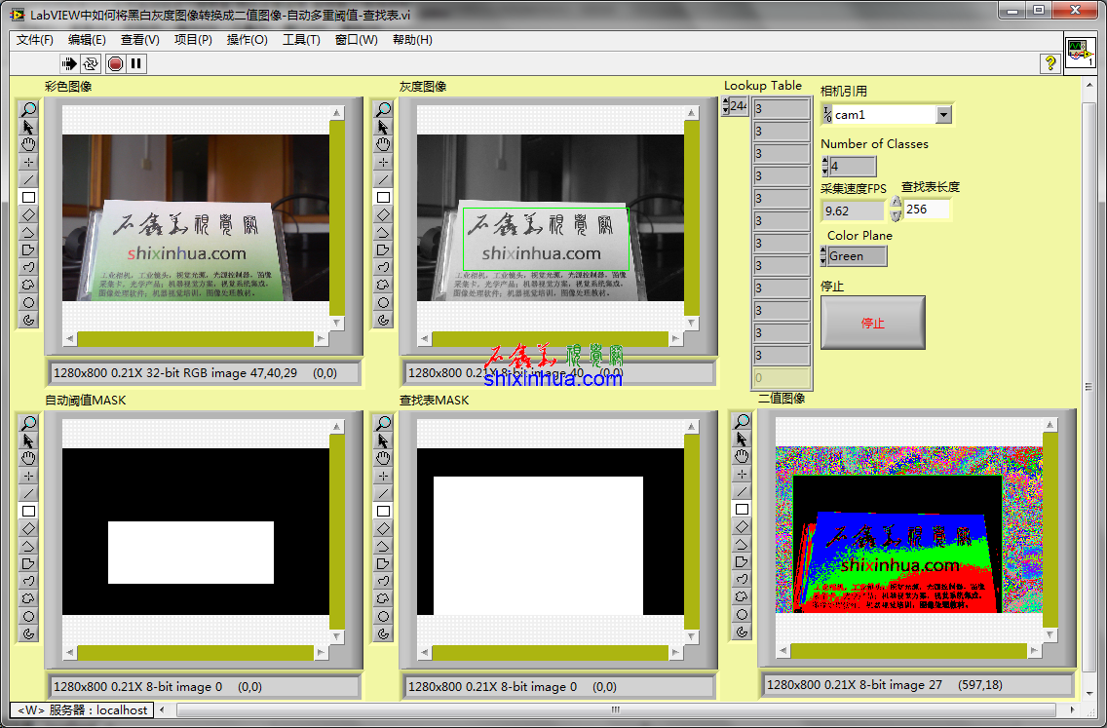Select the pointer tool in the 查找表MASK palette

pyautogui.click(x=383, y=441)
